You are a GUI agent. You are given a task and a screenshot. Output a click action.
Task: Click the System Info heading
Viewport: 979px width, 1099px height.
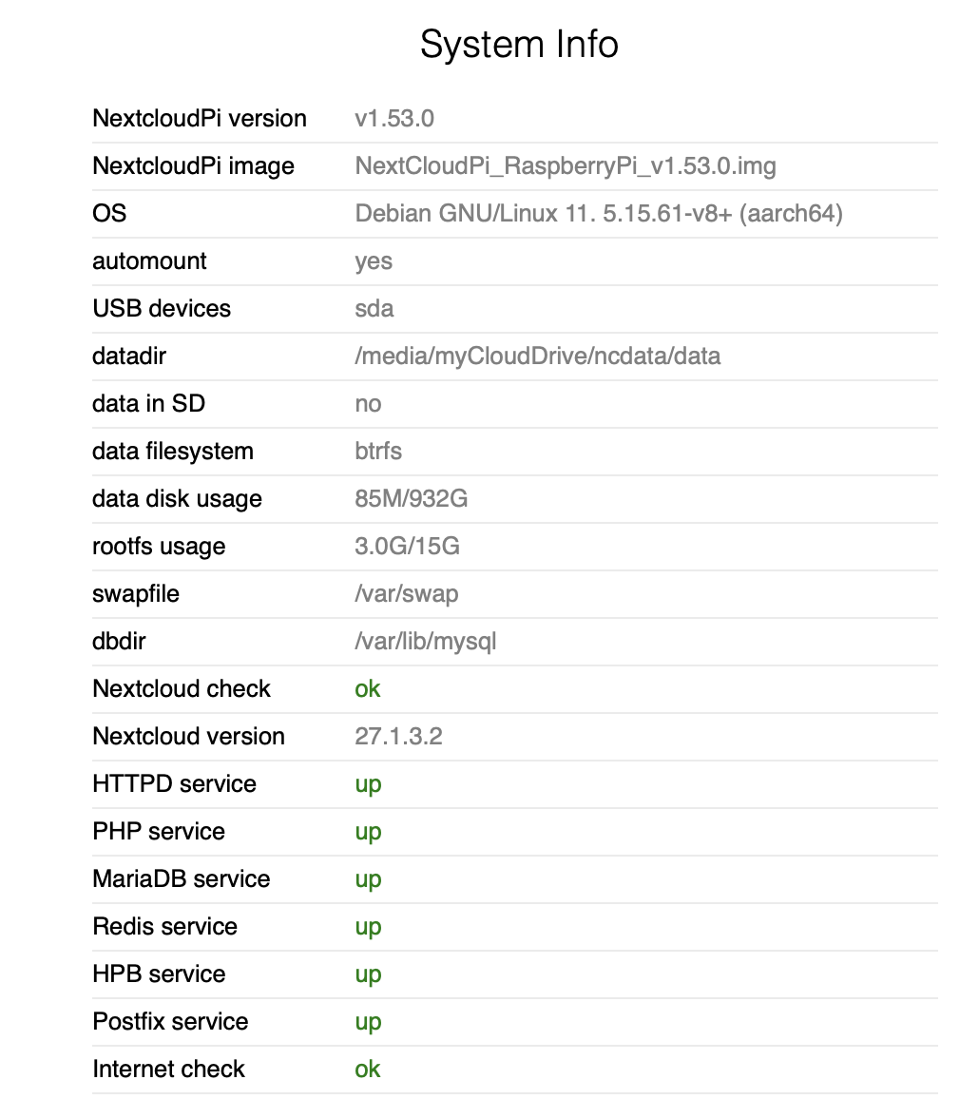coord(519,44)
